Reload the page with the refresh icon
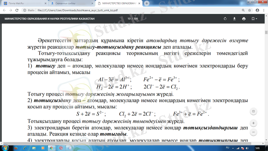The height and width of the screenshot is (151, 268). pos(17,10)
